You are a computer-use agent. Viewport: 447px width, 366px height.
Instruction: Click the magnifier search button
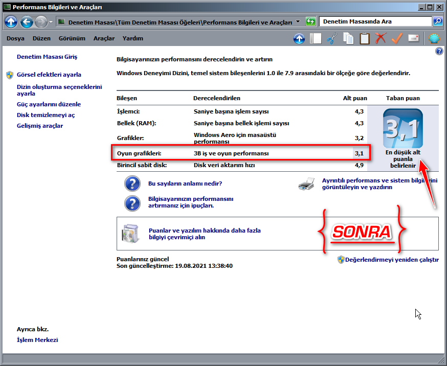(x=438, y=21)
